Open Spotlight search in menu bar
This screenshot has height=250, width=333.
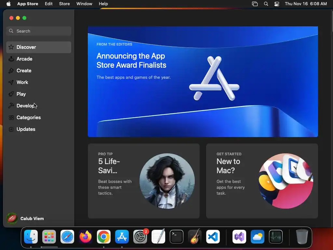266,4
